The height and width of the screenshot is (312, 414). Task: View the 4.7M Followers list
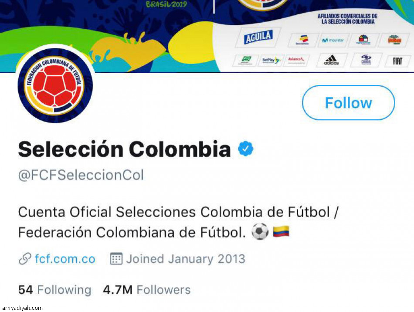146,289
